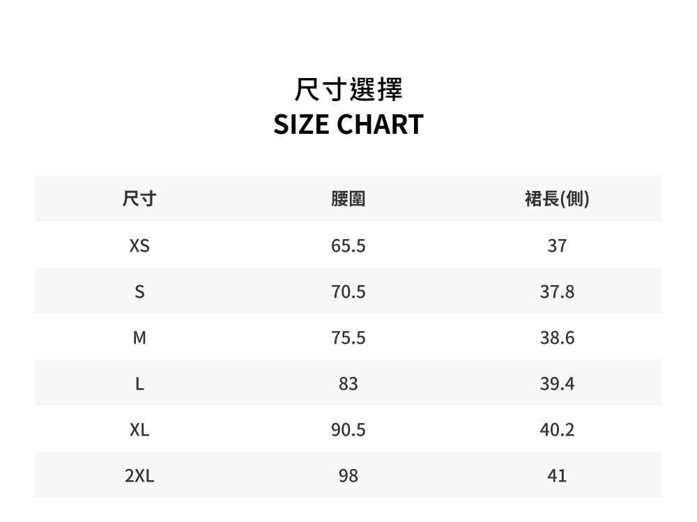Click the 75.5 waist value

click(x=348, y=338)
